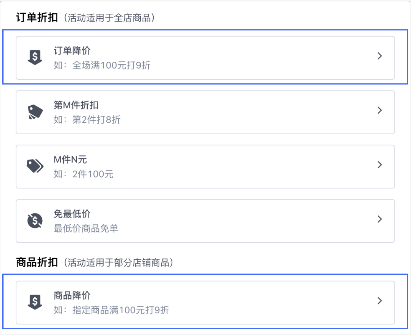Click description 最低价商品免单
This screenshot has width=411, height=335.
pos(86,229)
